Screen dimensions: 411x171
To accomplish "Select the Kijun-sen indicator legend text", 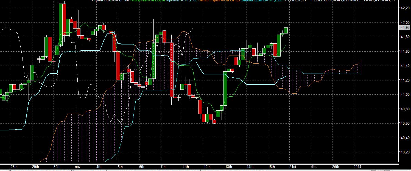I will [181, 1].
